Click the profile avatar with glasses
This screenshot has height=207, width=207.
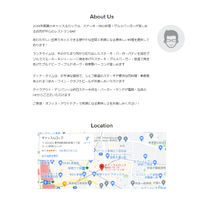171,38
